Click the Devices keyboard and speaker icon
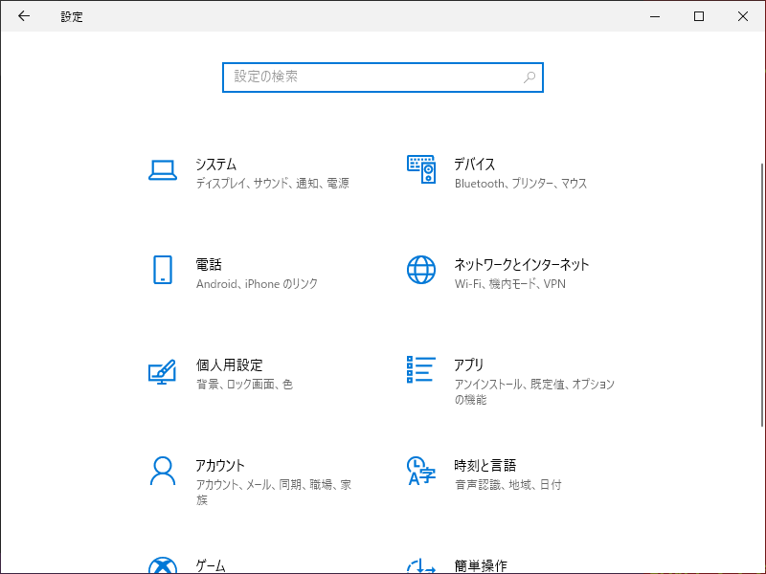 click(x=421, y=169)
